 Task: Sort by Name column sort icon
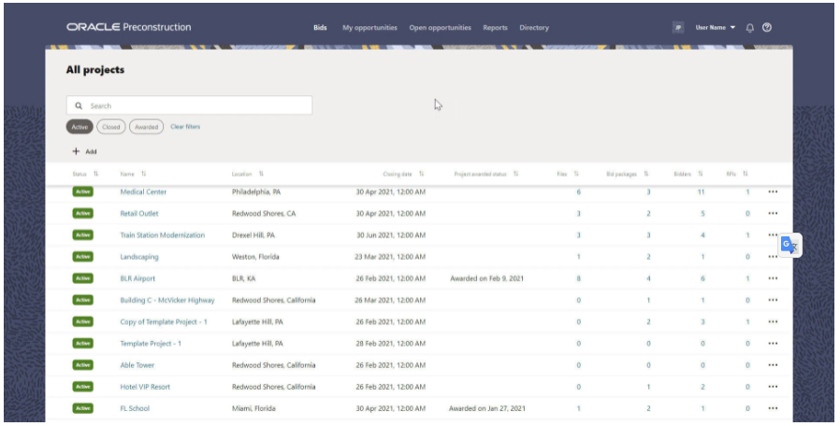tap(143, 174)
